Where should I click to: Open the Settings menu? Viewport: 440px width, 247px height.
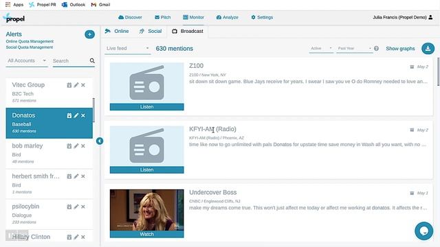(x=262, y=17)
